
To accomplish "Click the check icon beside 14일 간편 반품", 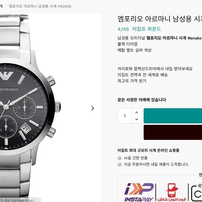I will pos(120,158).
